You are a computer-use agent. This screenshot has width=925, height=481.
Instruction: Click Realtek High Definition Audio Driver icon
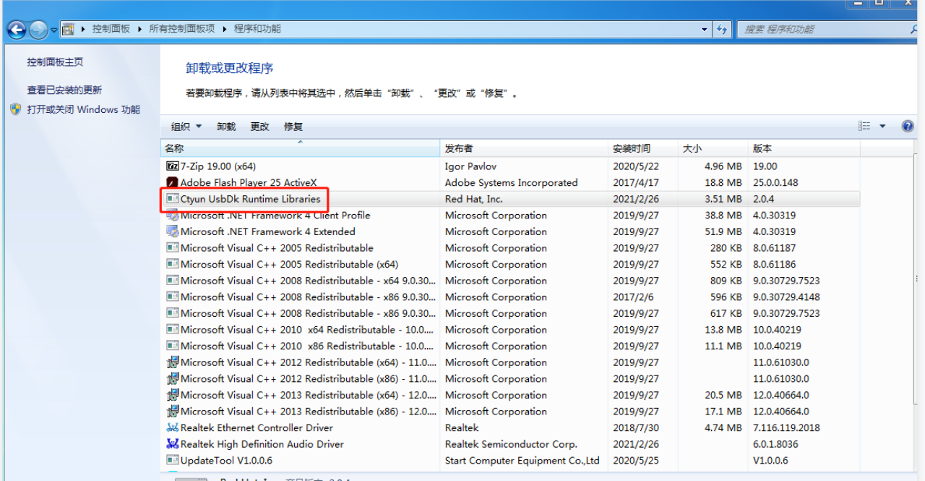click(172, 444)
